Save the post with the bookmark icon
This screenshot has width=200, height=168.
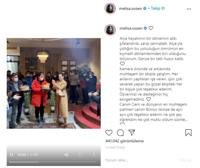(188, 133)
